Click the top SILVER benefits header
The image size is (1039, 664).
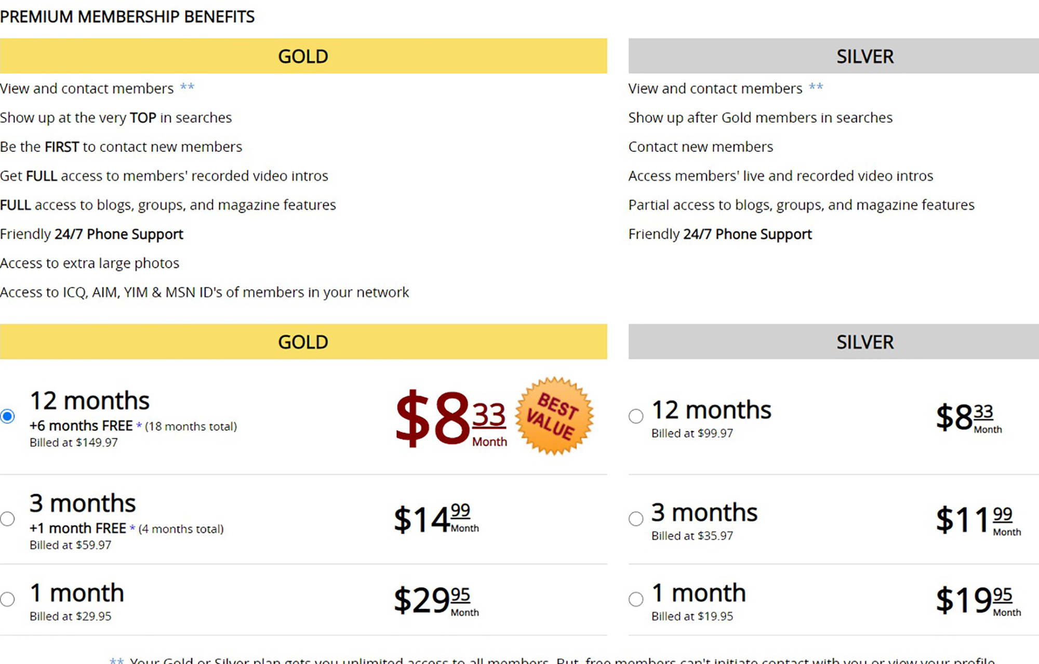834,56
